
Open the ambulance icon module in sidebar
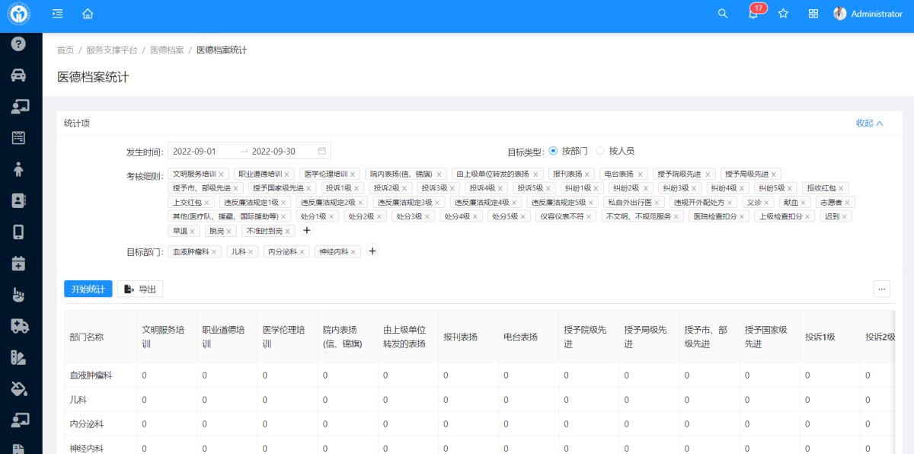(x=19, y=326)
